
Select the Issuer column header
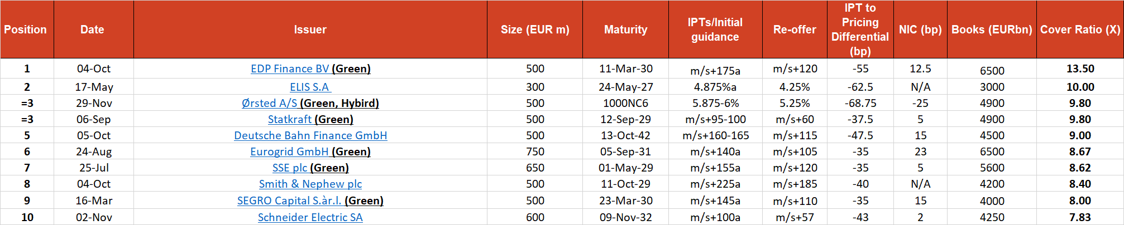tap(310, 30)
